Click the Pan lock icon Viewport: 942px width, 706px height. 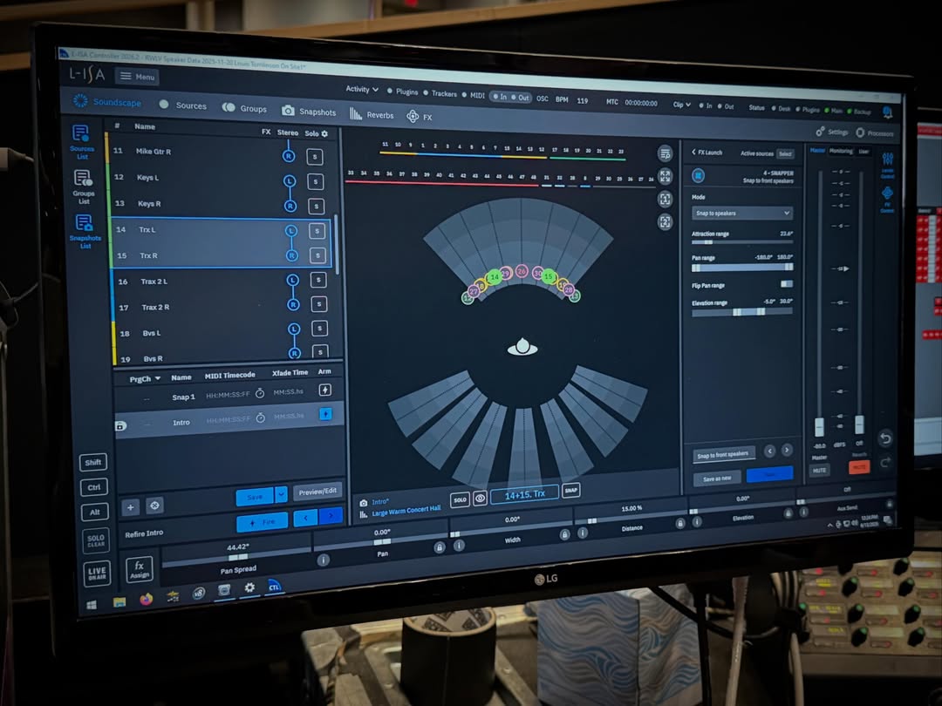(x=439, y=547)
